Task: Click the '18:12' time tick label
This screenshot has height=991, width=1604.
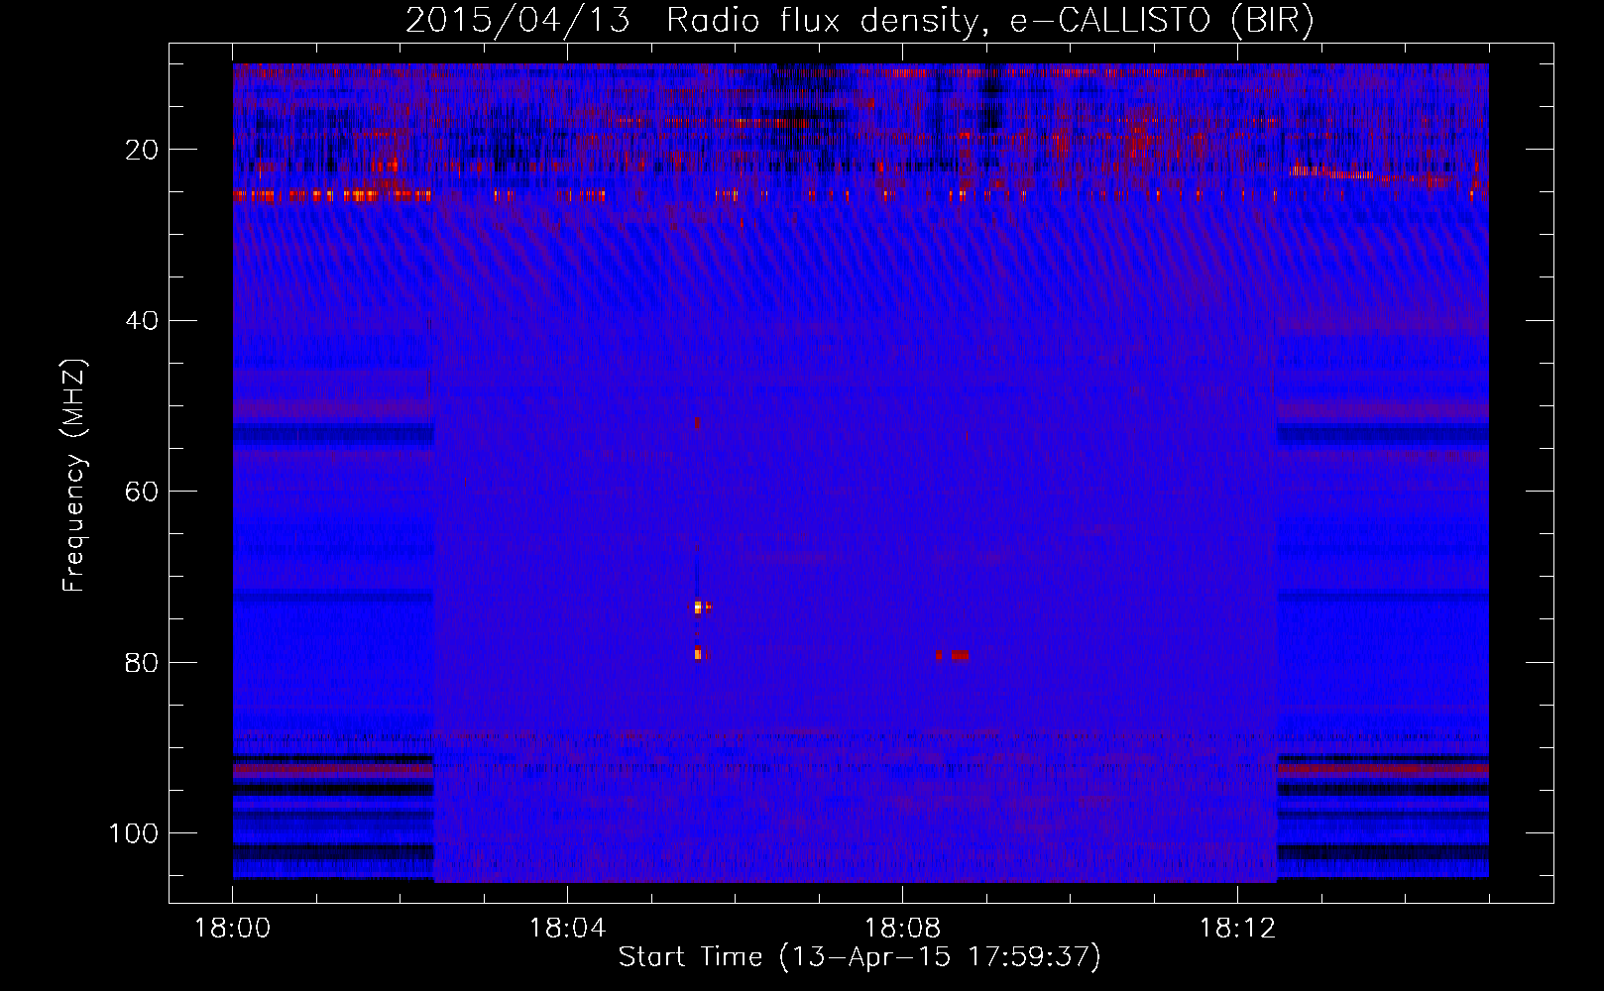Action: point(1237,928)
